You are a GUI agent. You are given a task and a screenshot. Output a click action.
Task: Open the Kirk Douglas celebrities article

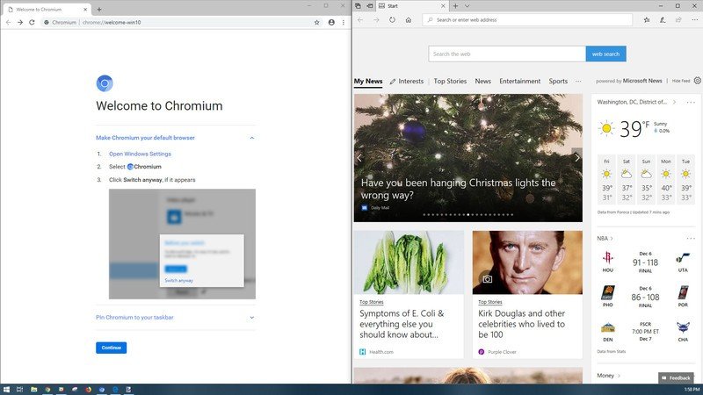click(521, 324)
